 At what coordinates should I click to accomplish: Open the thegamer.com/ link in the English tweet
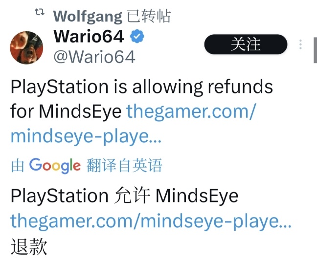(191, 111)
